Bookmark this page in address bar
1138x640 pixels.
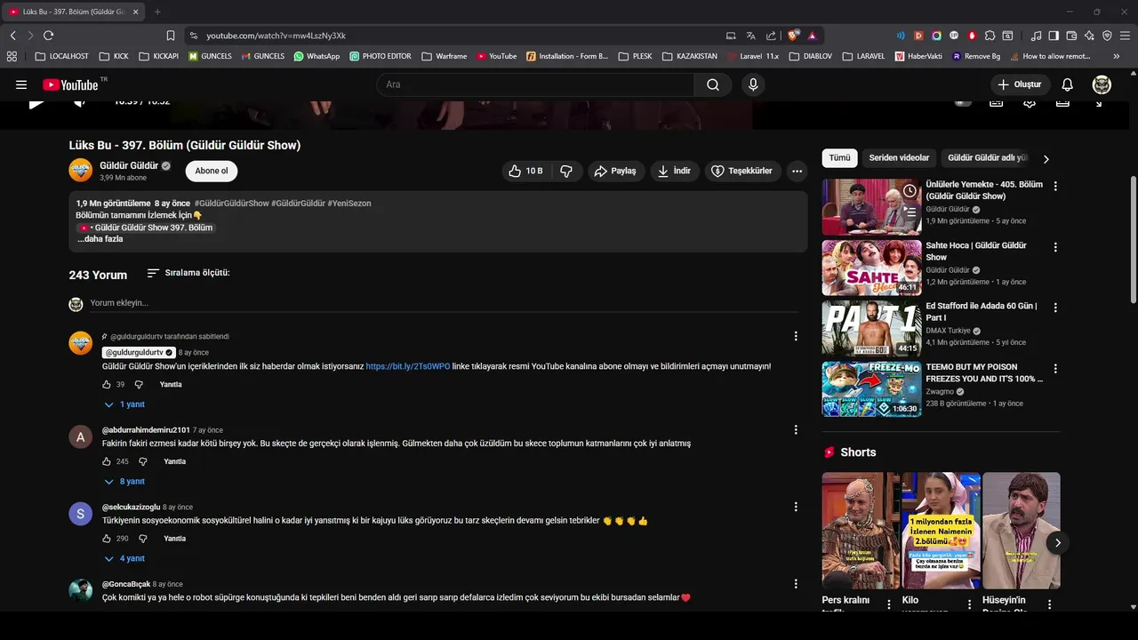171,36
